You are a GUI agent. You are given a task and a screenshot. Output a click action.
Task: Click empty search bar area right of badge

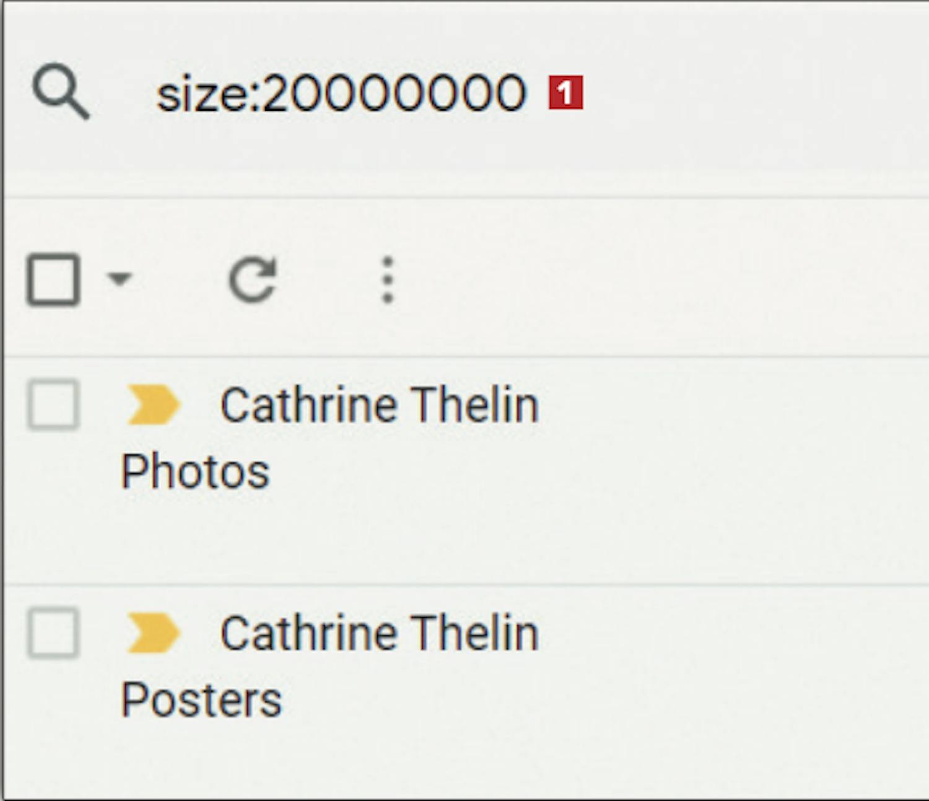(x=743, y=94)
